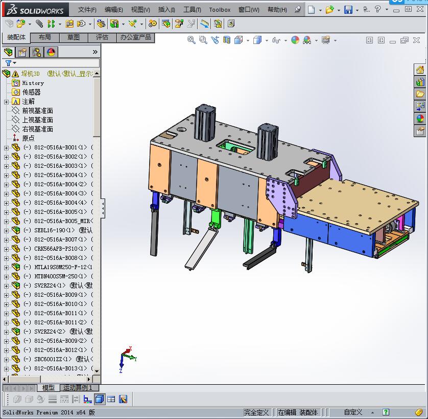Viewport: 428px width, 419px height.
Task: Expand the 812-0516A-B001<1> component node
Action: 6,148
